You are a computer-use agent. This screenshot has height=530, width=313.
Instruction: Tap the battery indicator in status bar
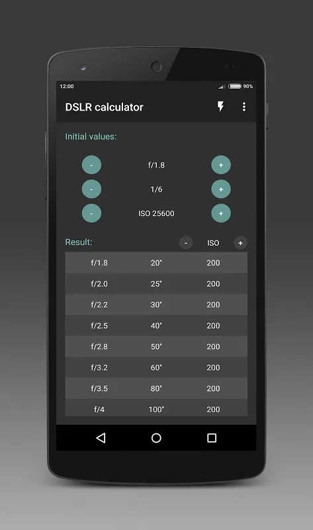tap(235, 86)
